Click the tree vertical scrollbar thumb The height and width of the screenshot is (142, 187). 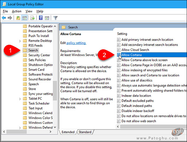click(x=55, y=91)
